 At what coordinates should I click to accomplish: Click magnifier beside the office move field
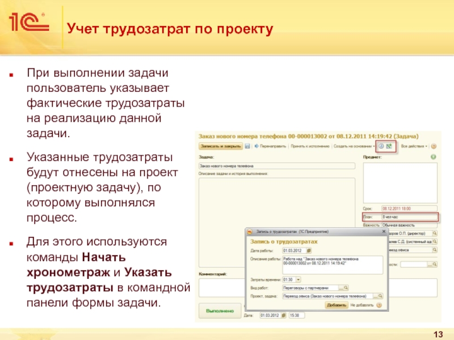pos(435,250)
